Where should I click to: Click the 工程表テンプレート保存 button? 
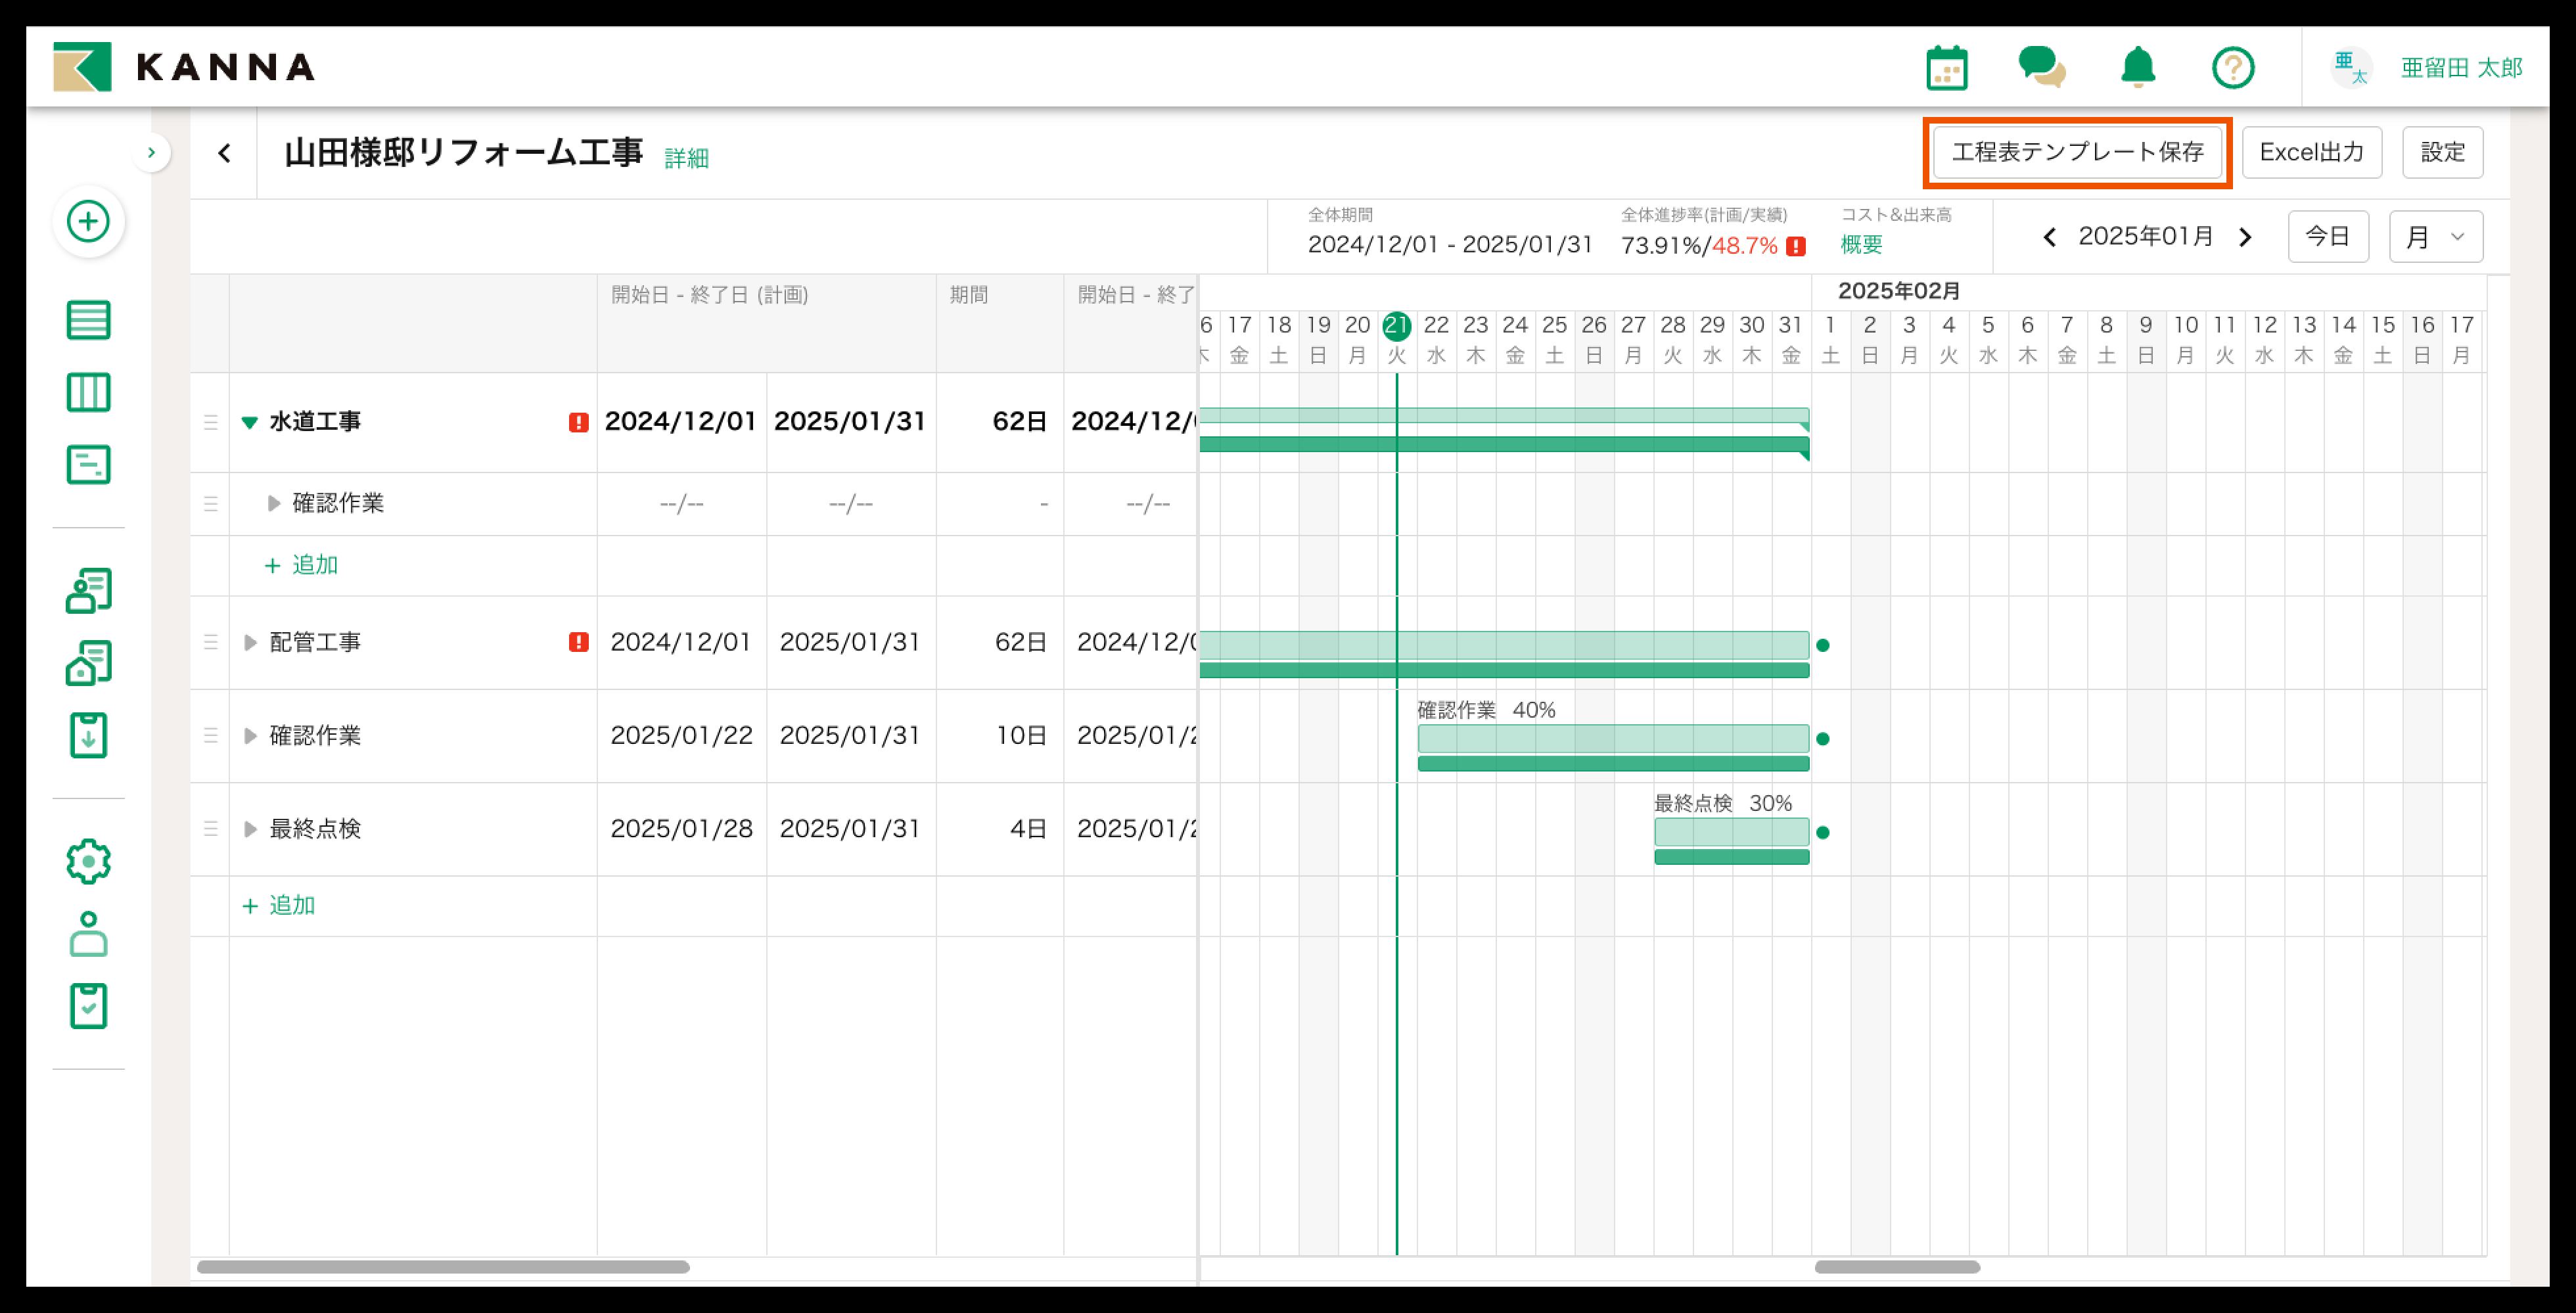coord(2077,152)
